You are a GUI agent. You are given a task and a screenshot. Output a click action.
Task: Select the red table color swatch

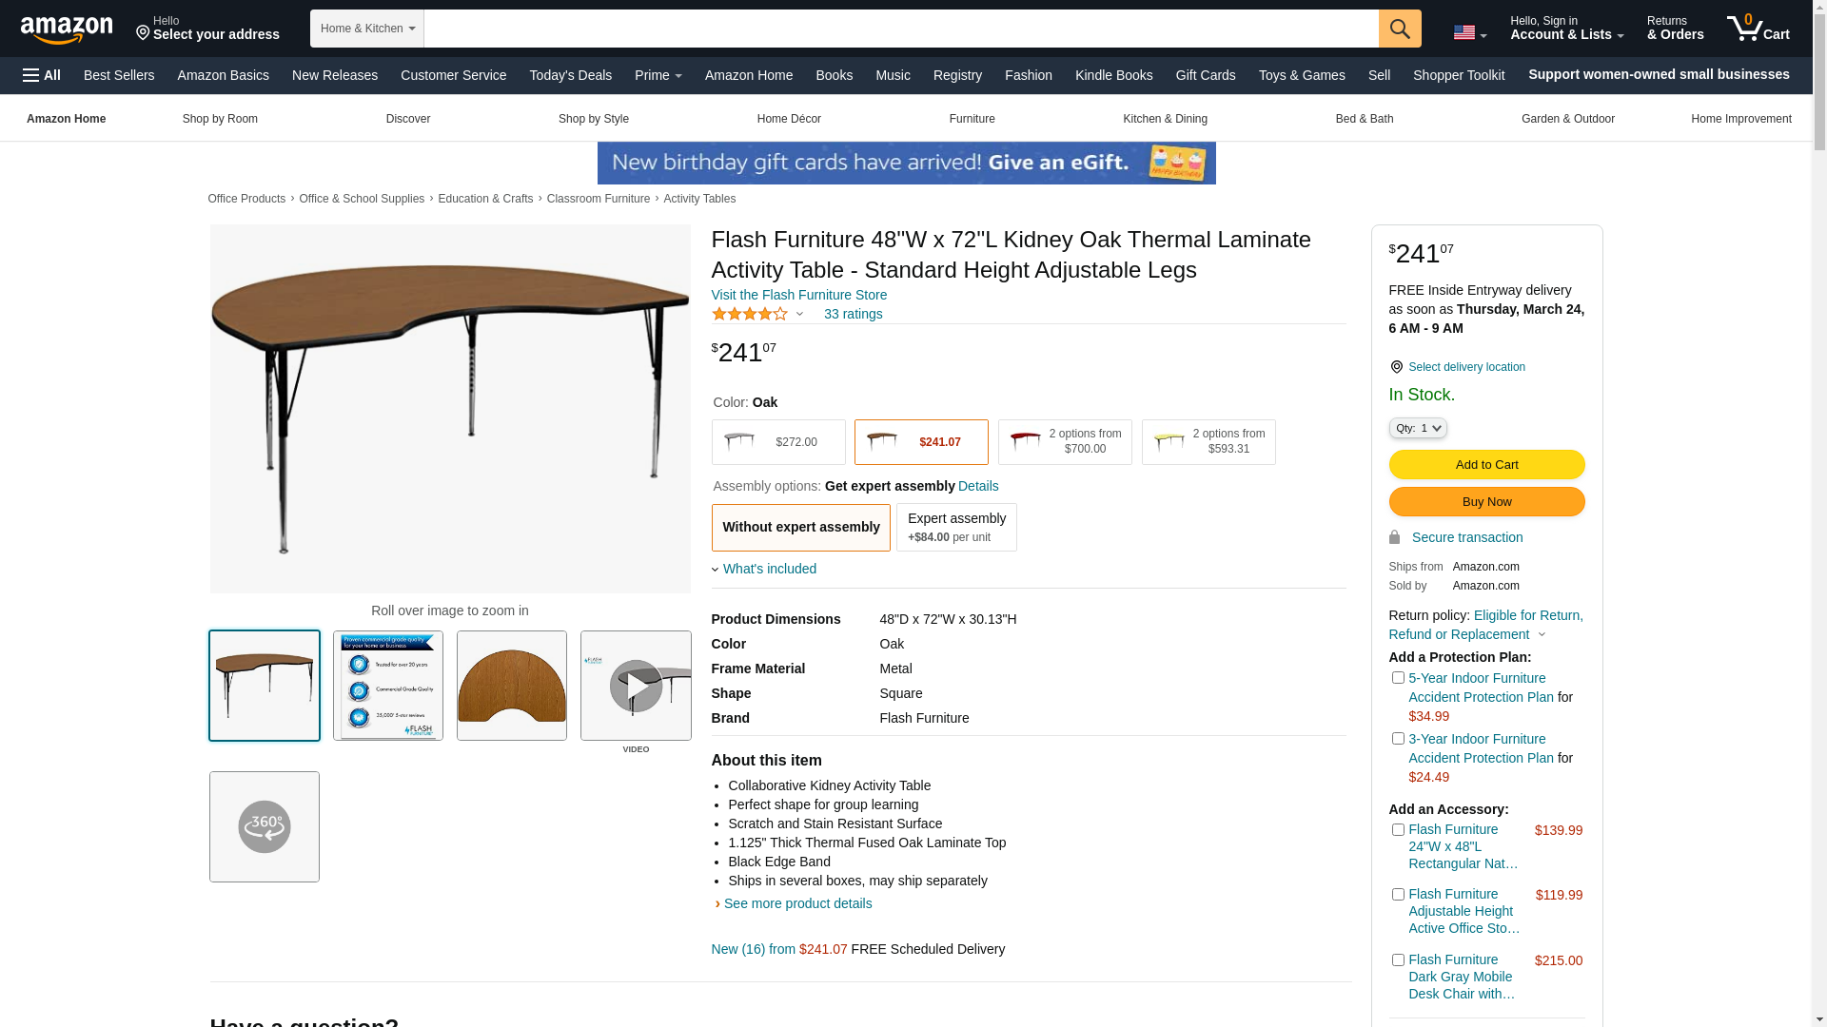pos(1065,442)
